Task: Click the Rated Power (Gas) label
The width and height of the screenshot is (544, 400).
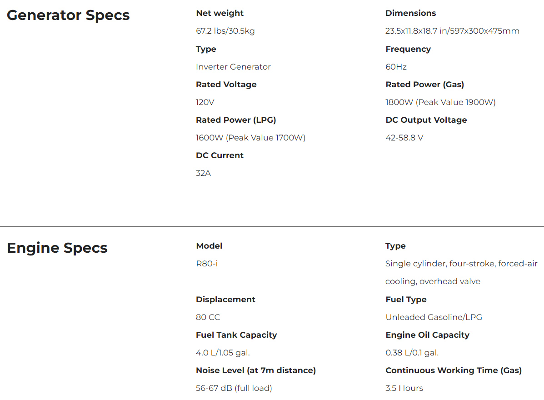Action: 424,85
